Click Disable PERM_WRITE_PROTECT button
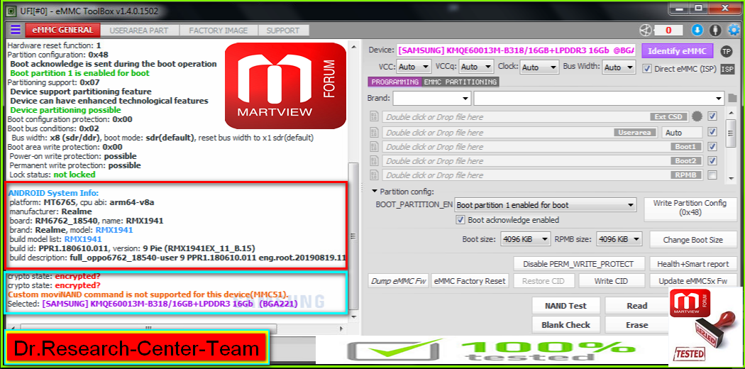 click(x=578, y=263)
